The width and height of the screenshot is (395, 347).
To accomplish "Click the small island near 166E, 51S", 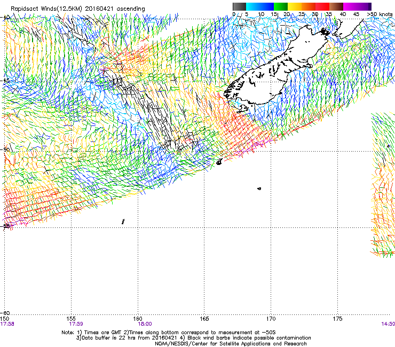I will (x=219, y=162).
